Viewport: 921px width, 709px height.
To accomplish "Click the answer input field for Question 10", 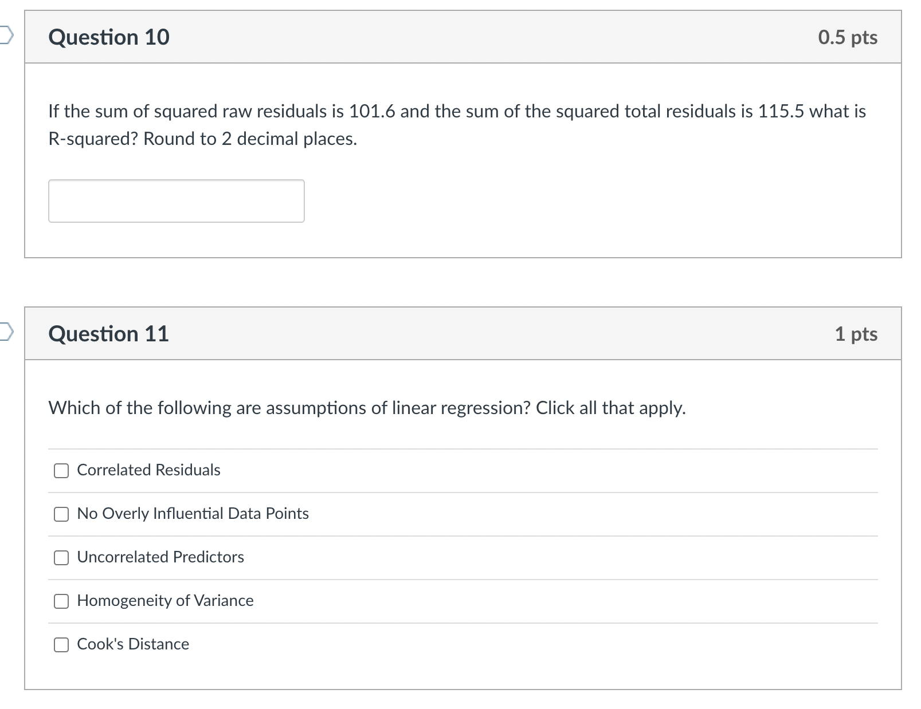I will pyautogui.click(x=176, y=200).
